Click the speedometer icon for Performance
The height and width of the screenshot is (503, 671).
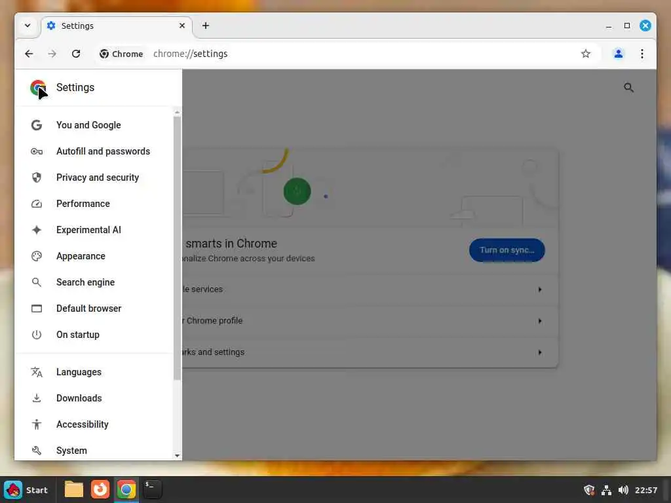point(37,204)
